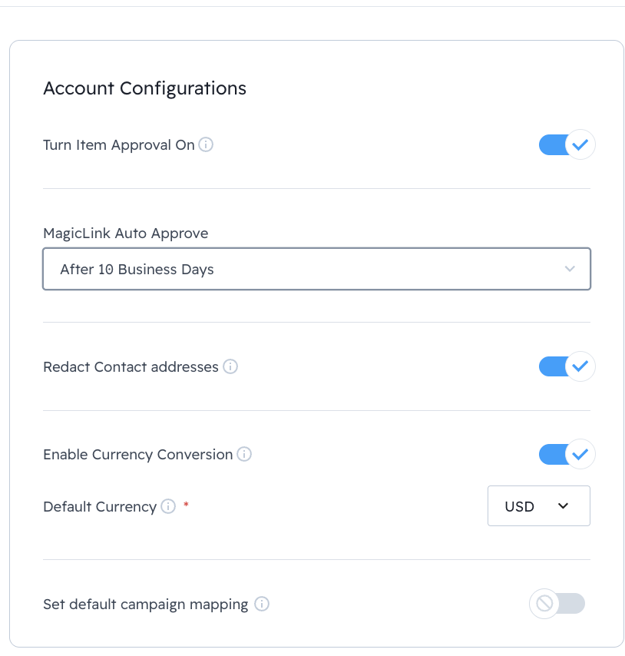The width and height of the screenshot is (625, 656).
Task: Click info icon beside Set default campaign mapping
Action: 262,604
